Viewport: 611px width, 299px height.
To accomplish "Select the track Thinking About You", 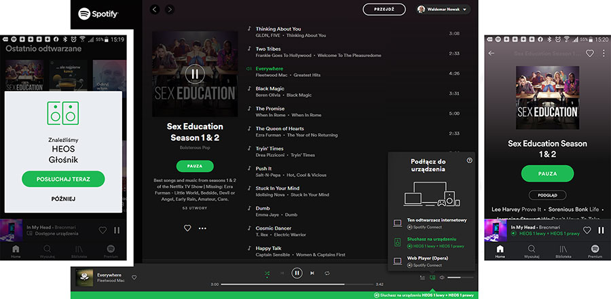I will pos(278,29).
